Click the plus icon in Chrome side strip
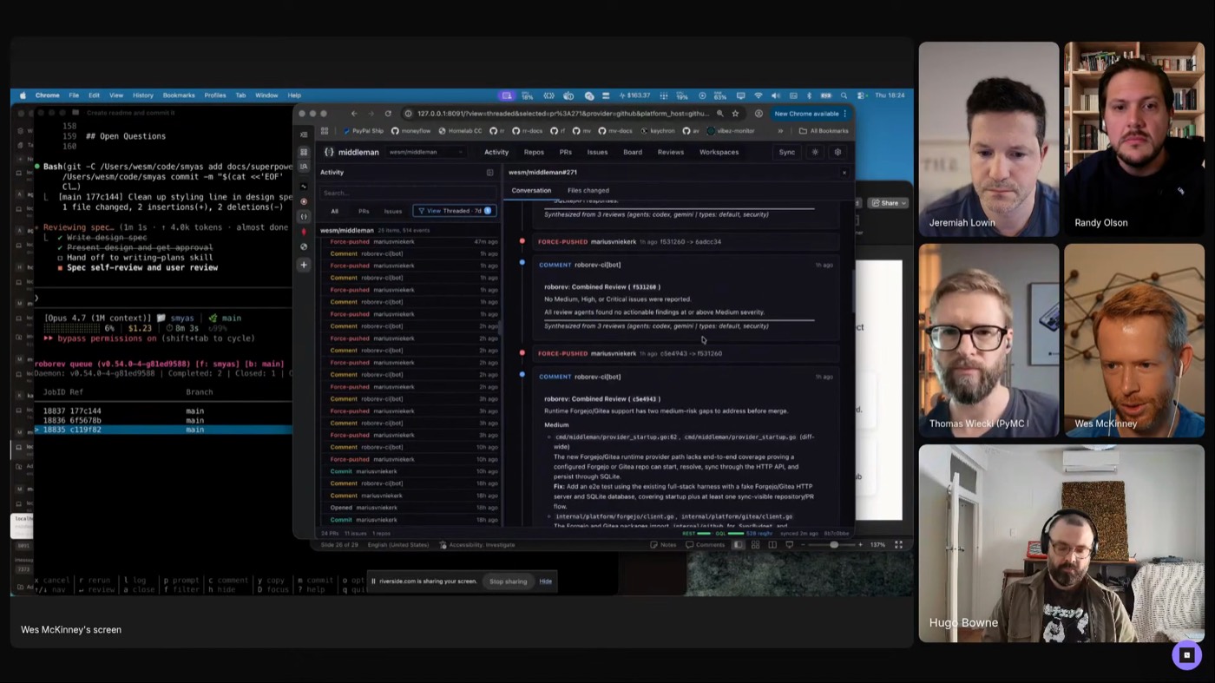 point(304,265)
